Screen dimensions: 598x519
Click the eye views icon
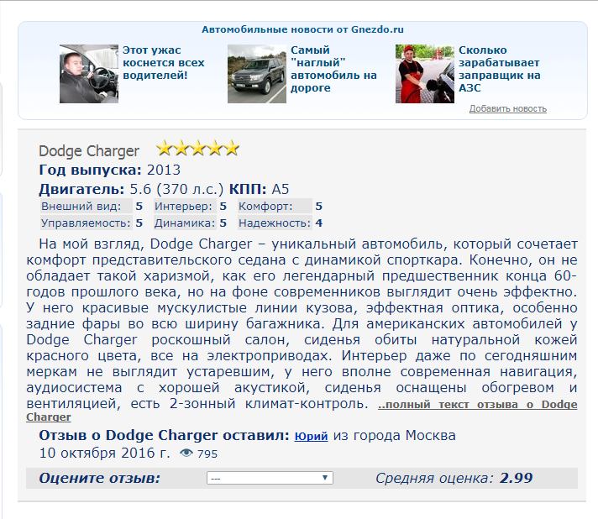pos(186,453)
